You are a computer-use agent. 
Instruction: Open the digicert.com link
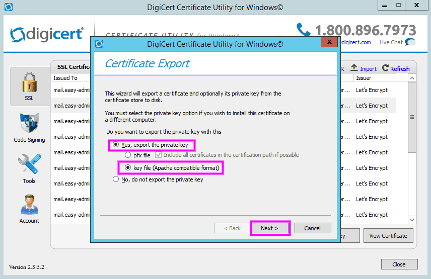pyautogui.click(x=355, y=42)
